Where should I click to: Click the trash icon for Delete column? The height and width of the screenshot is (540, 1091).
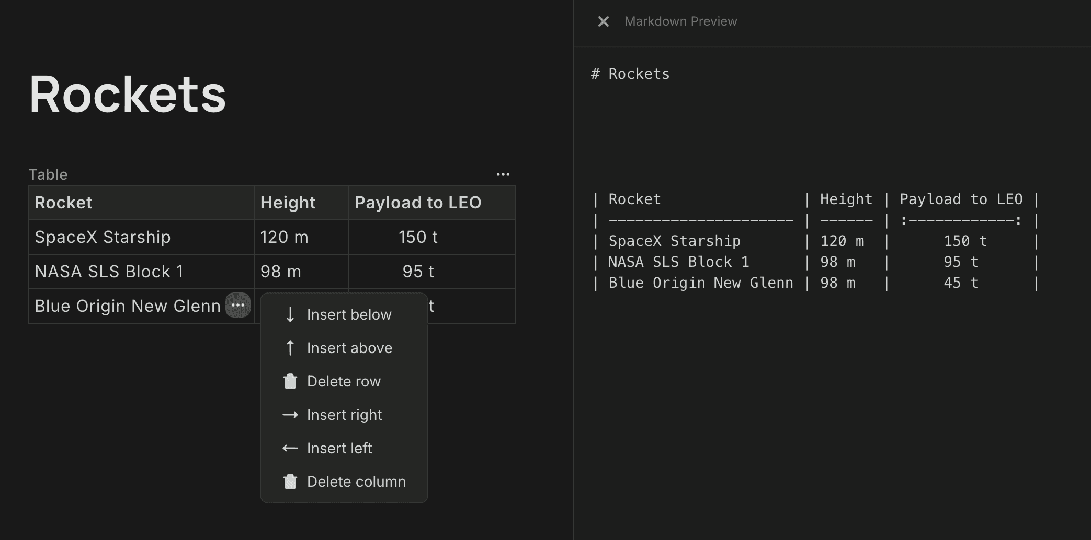290,482
